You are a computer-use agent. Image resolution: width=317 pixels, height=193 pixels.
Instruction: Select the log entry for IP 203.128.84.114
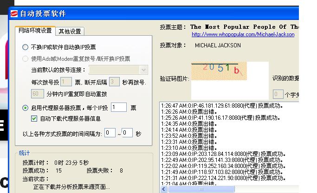click(223, 154)
